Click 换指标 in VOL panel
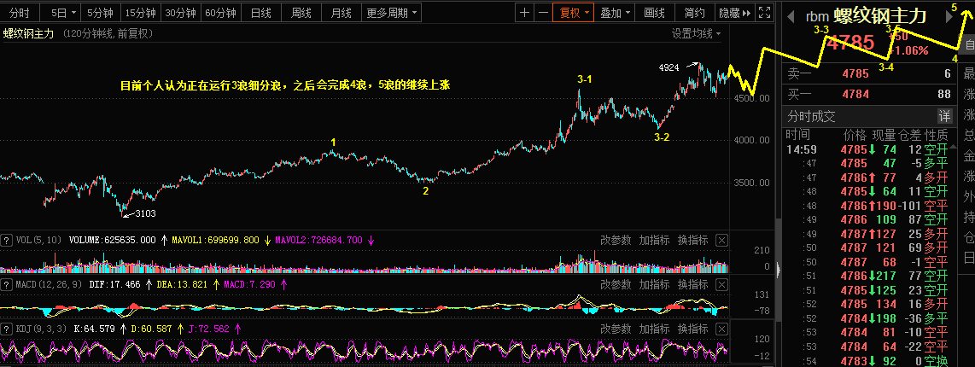 click(x=692, y=240)
